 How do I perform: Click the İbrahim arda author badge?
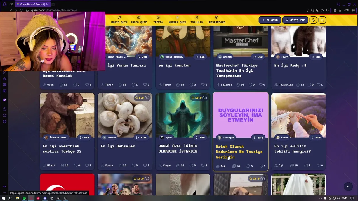pyautogui.click(x=56, y=137)
